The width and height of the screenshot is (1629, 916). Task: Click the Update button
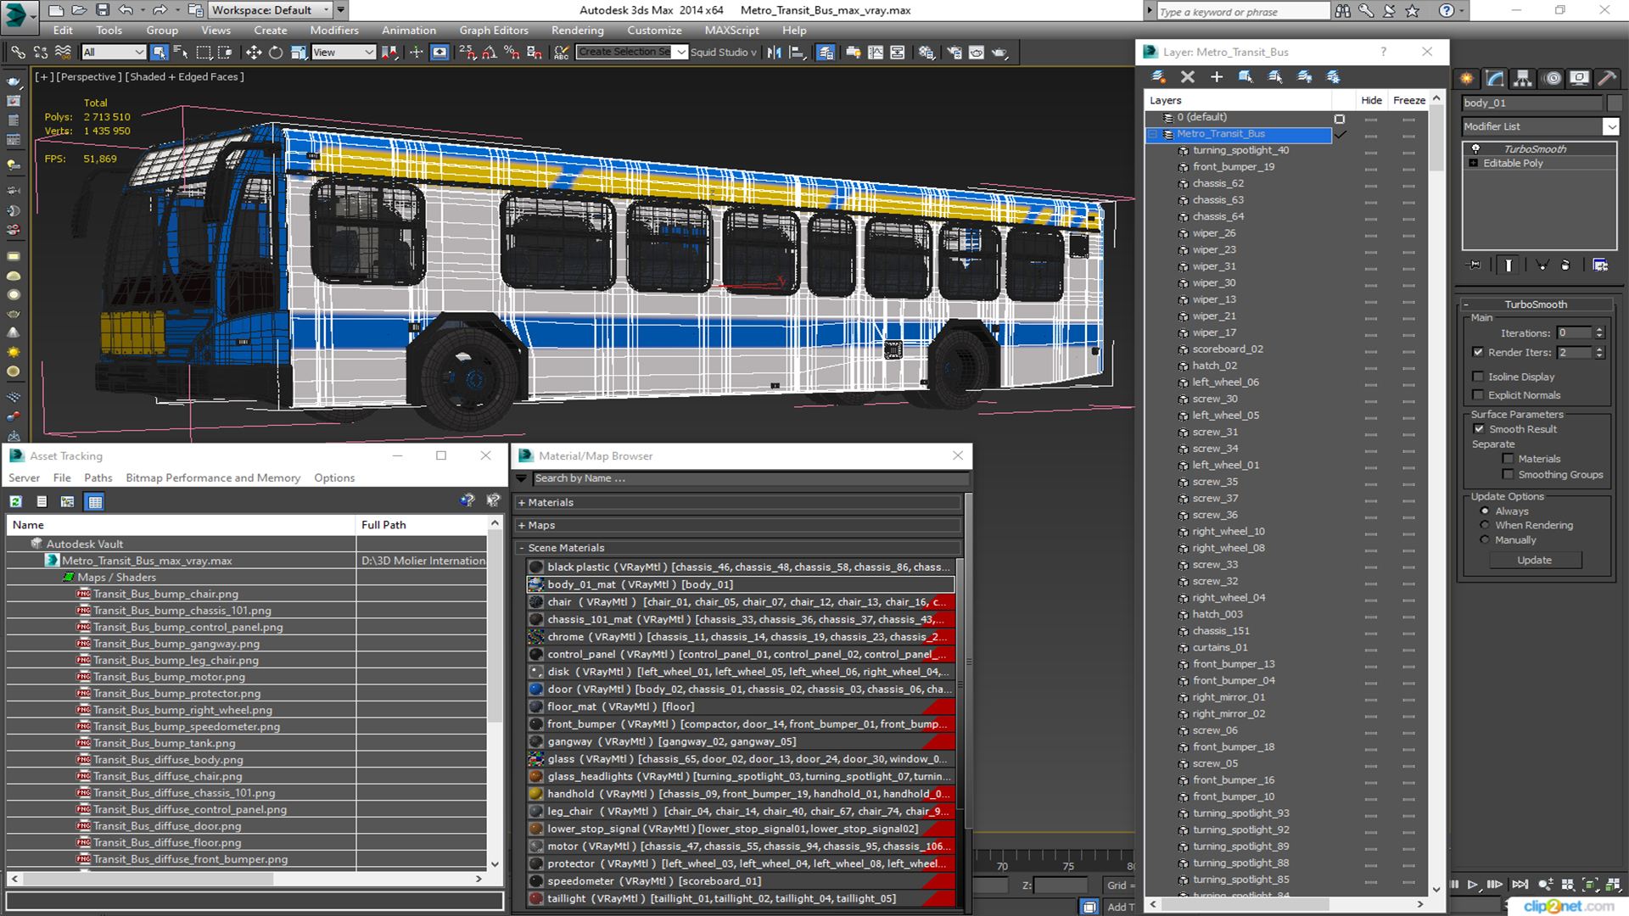coord(1534,561)
